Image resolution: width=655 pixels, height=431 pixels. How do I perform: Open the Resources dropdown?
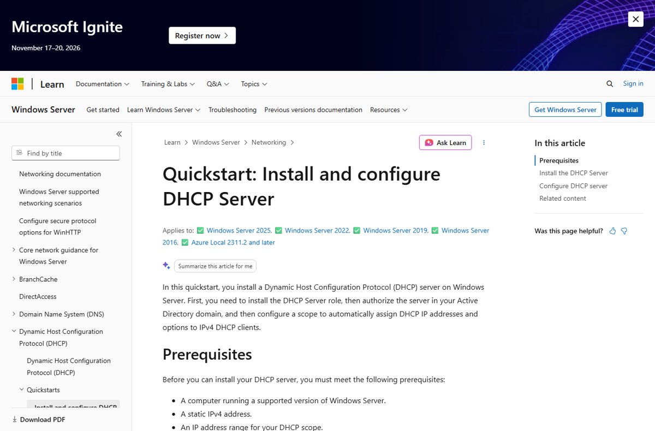tap(389, 110)
